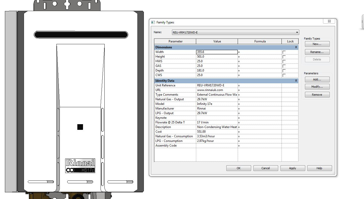Viewport: 364px width, 199px height.
Task: Click the Cost value cell
Action: 217,132
